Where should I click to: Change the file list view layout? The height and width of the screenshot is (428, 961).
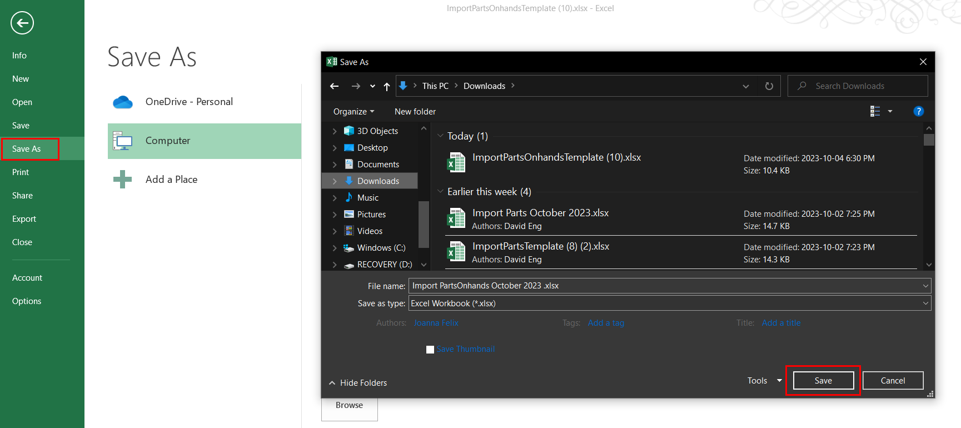click(875, 111)
